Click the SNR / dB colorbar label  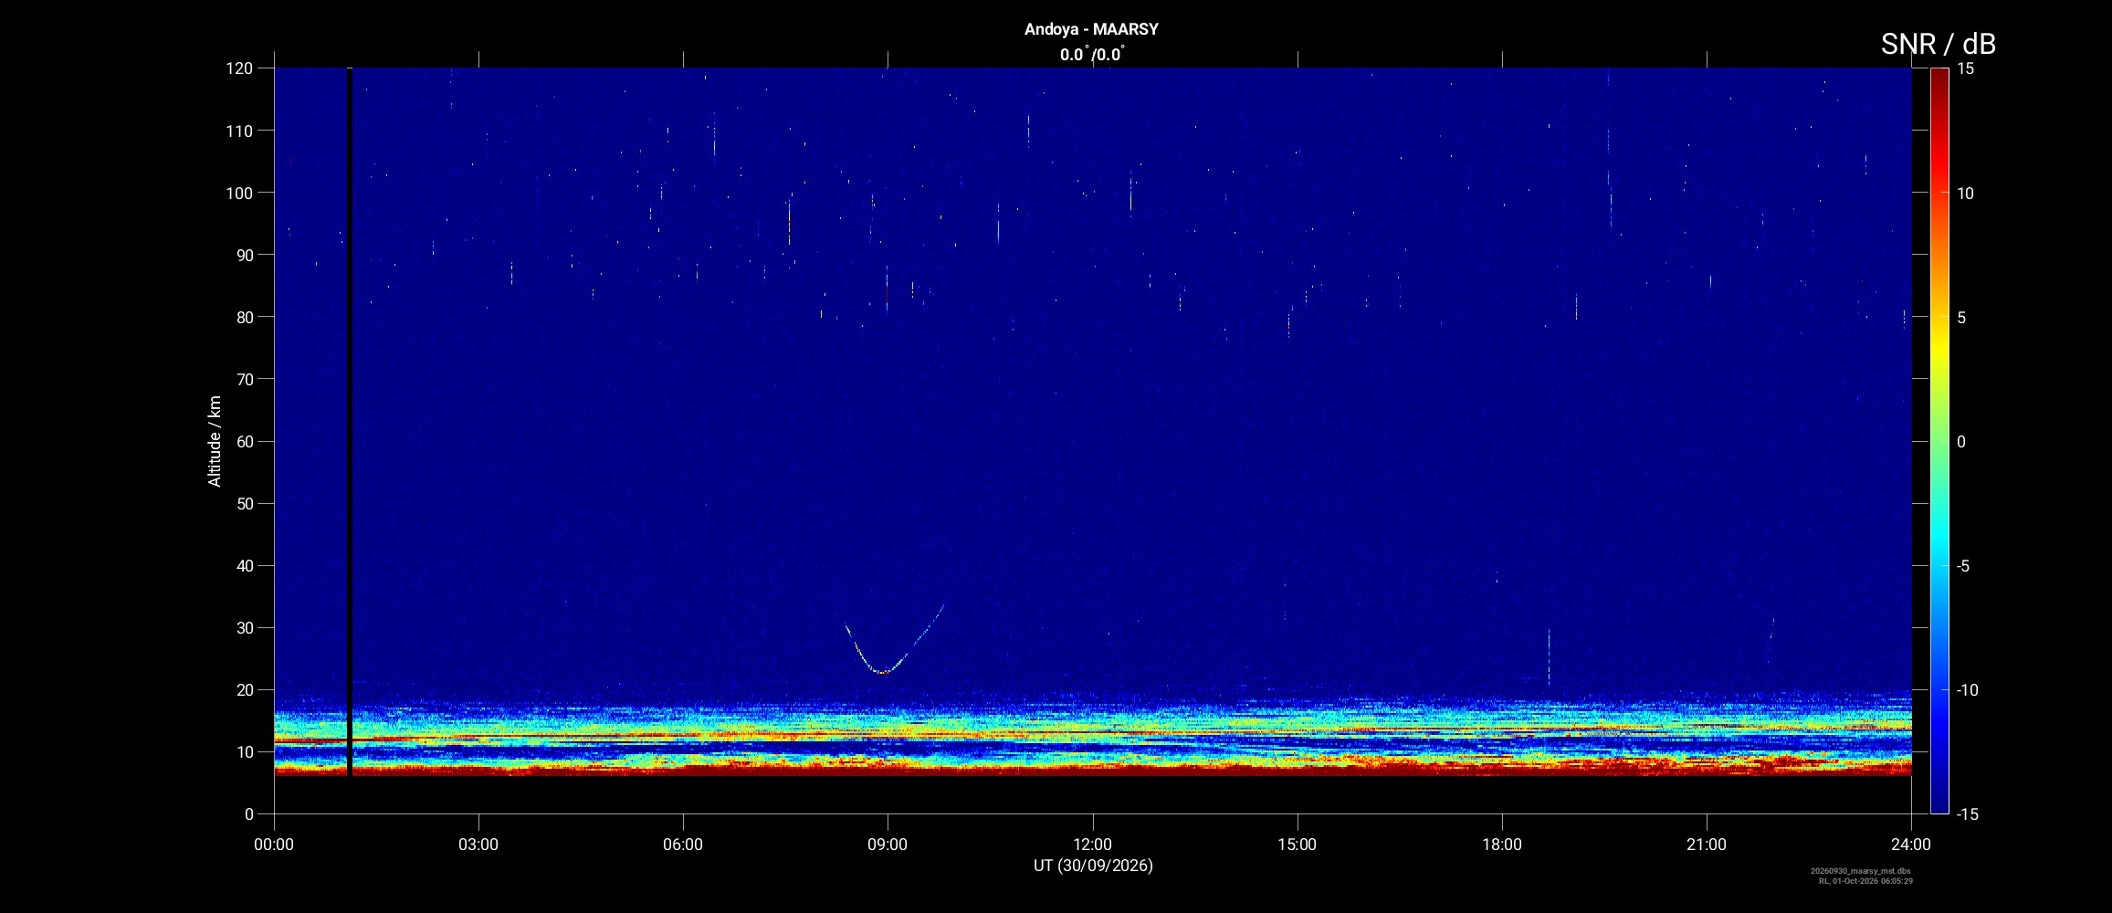pos(1938,44)
